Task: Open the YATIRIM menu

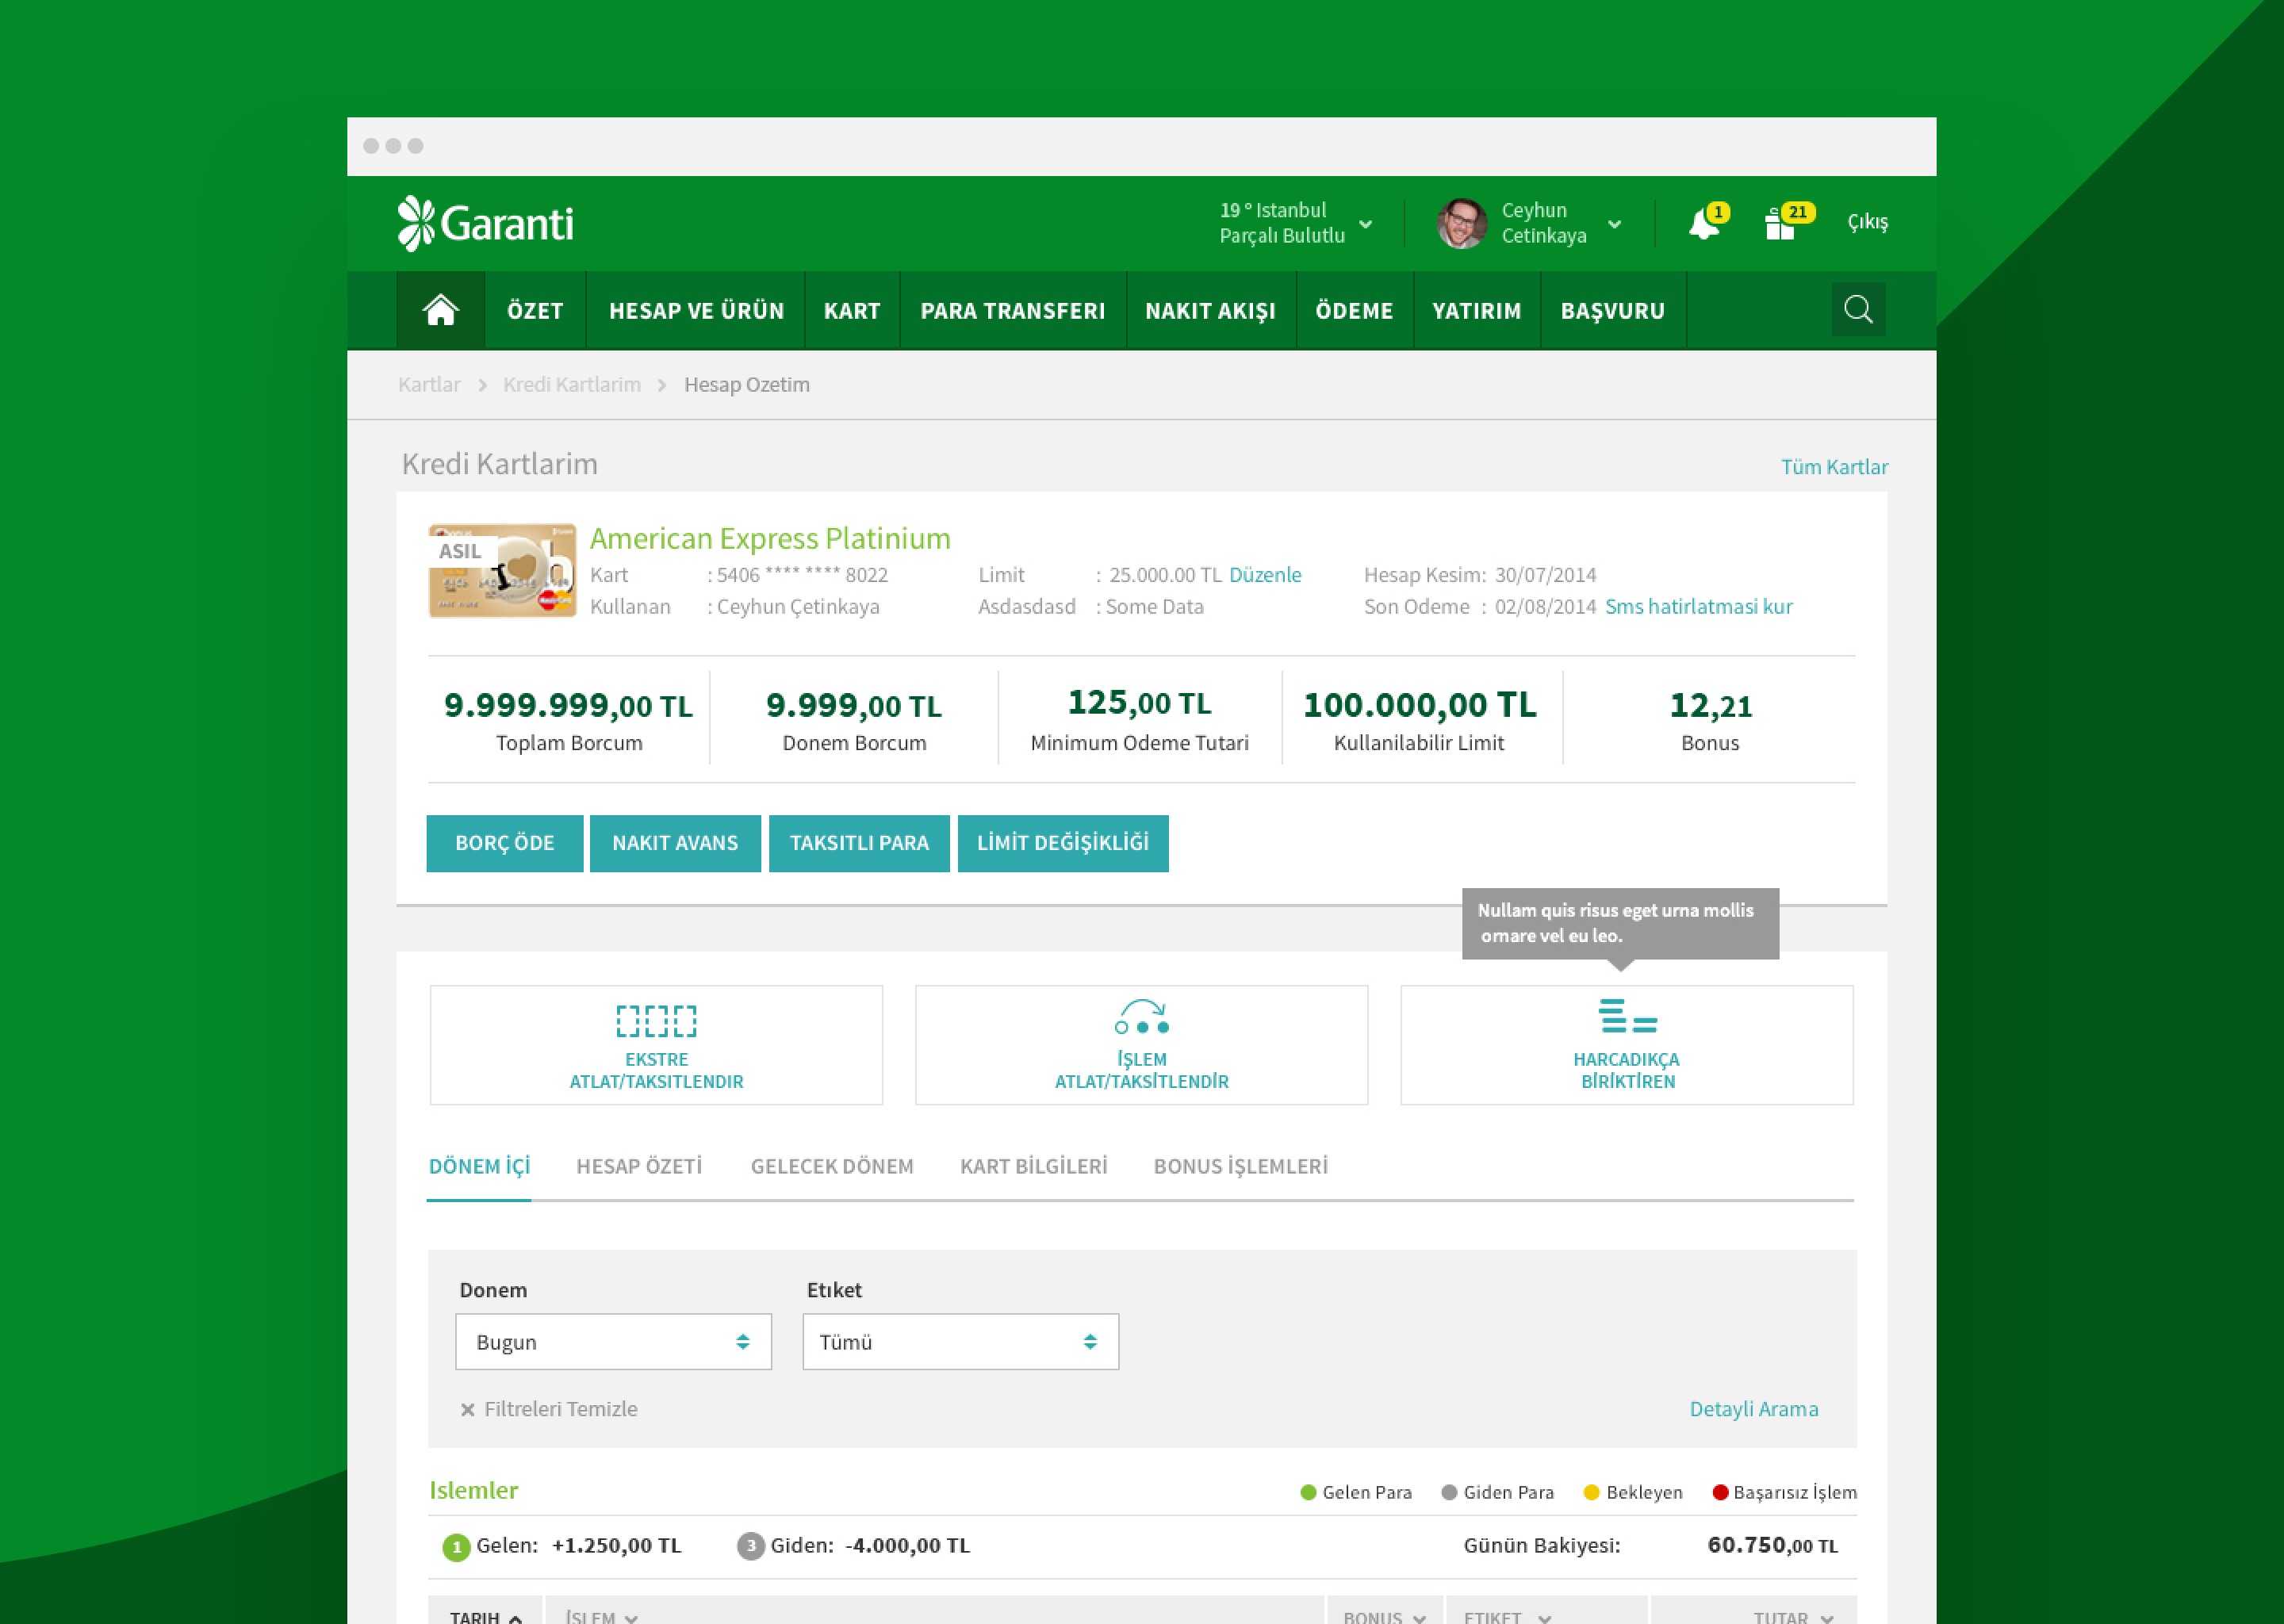Action: [x=1476, y=311]
